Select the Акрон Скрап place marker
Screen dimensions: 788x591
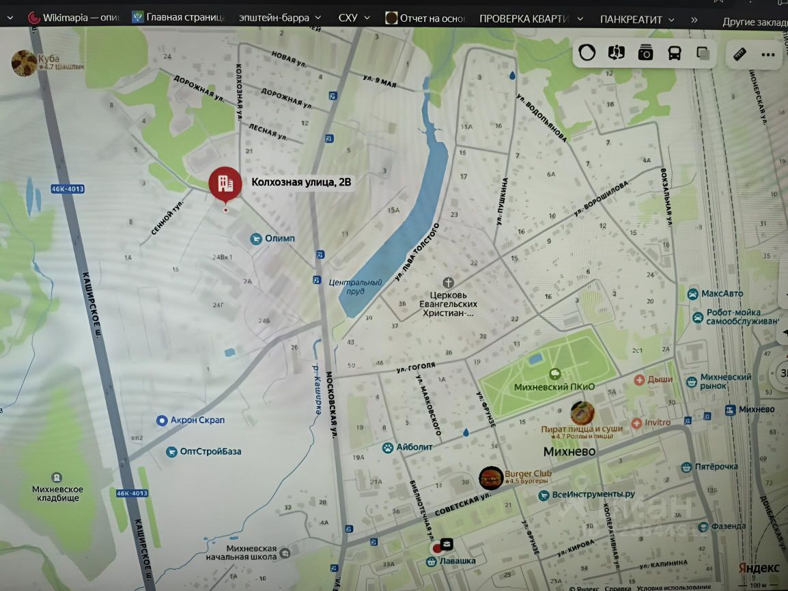pyautogui.click(x=161, y=421)
